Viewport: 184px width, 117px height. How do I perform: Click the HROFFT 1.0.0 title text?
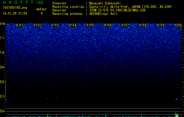(x=23, y=2)
